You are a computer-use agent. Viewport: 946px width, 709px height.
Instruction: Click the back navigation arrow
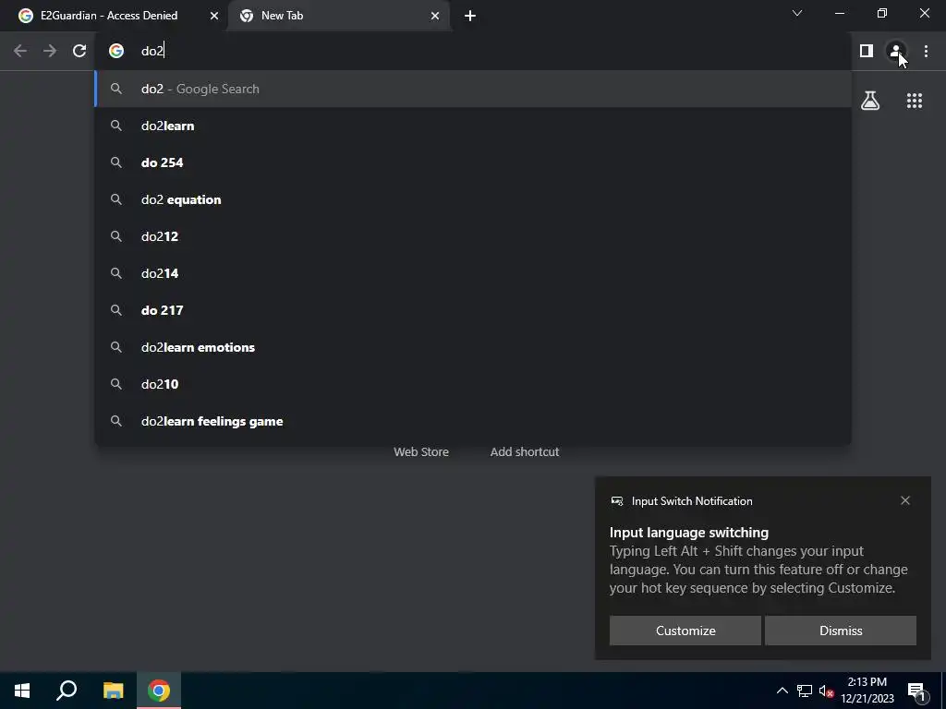pos(20,52)
